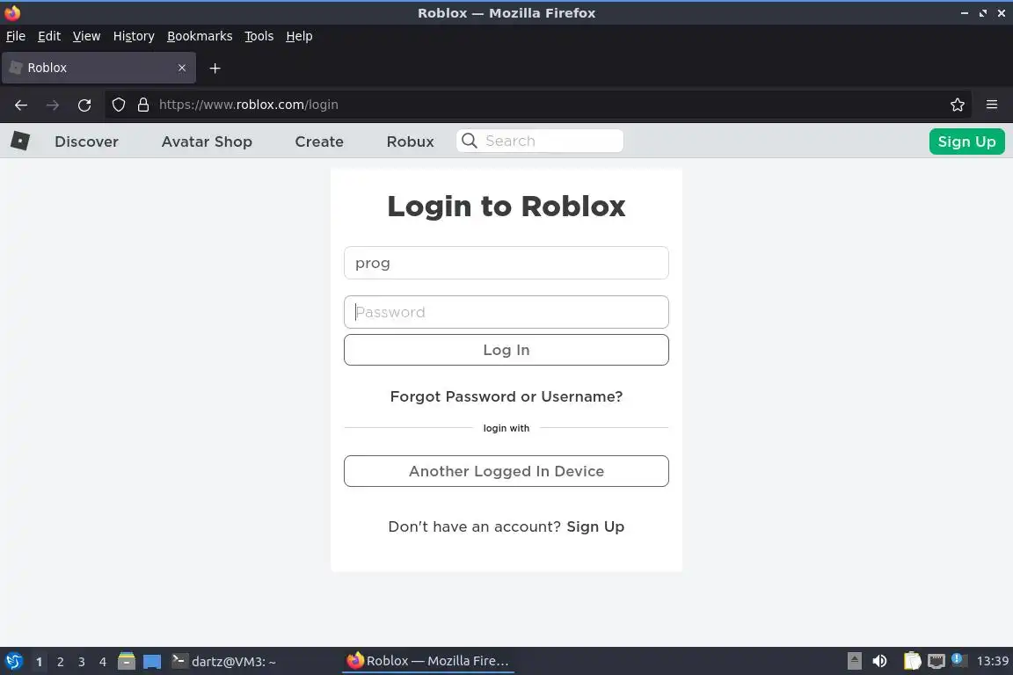1013x675 pixels.
Task: Reload the page with refresh icon
Action: [x=84, y=105]
